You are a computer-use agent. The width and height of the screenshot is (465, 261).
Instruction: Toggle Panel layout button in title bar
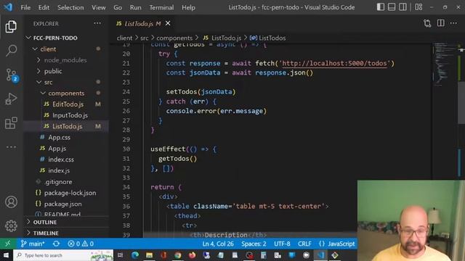coord(392,7)
